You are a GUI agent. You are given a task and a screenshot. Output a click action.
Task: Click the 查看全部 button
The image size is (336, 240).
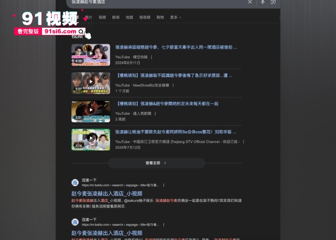click(x=156, y=163)
